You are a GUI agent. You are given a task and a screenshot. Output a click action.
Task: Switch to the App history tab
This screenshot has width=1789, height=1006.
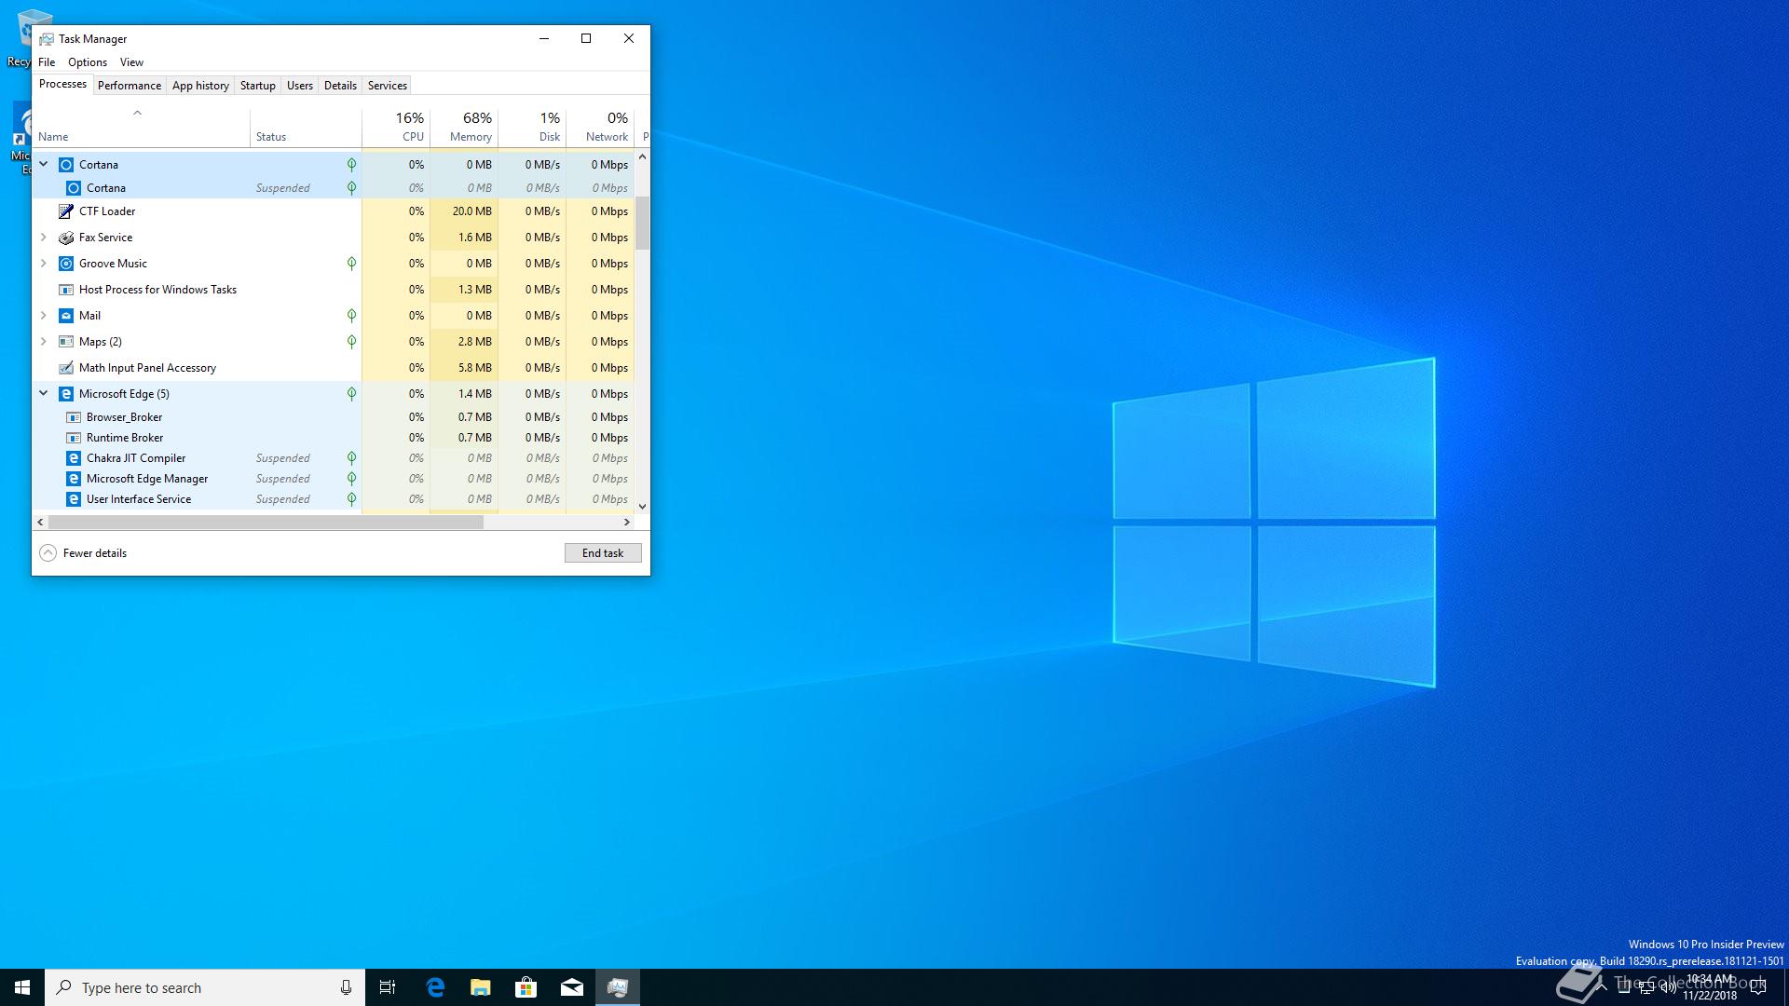200,86
